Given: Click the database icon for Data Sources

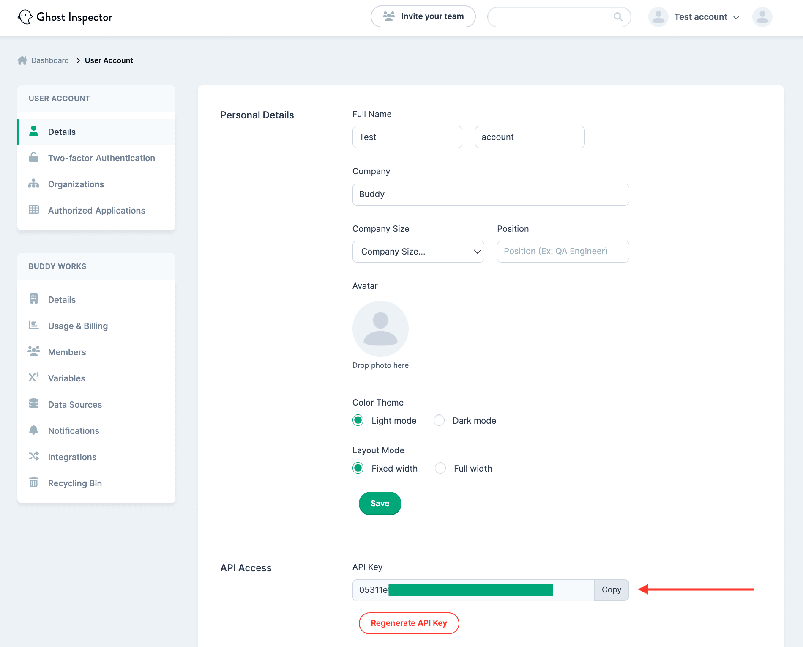Looking at the screenshot, I should pos(34,404).
